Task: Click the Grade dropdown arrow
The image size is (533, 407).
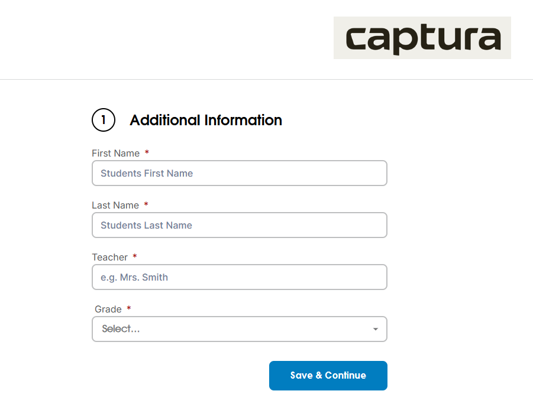Action: pyautogui.click(x=375, y=329)
